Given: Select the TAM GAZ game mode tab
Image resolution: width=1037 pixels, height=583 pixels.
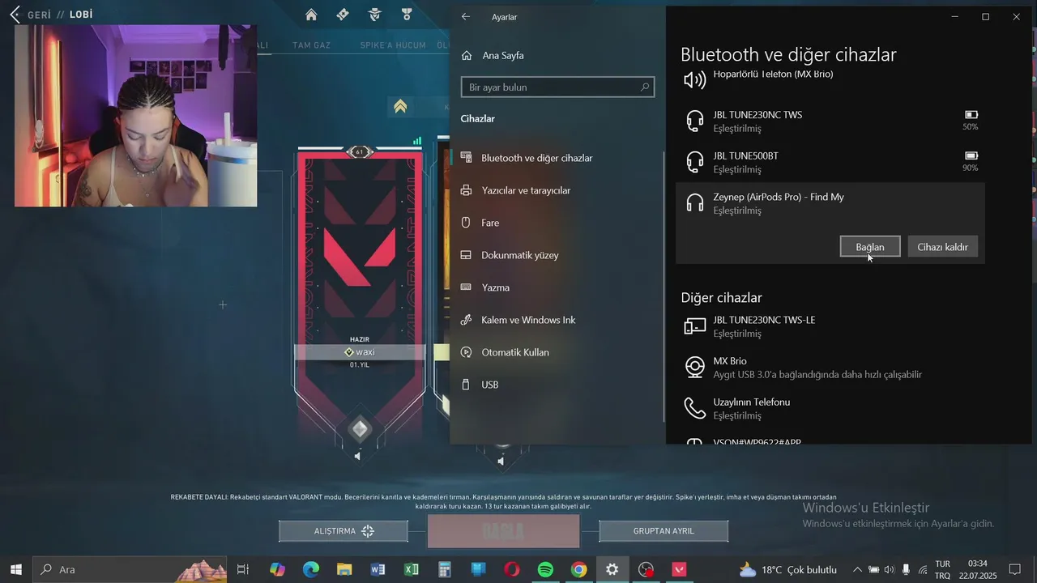Looking at the screenshot, I should pos(311,45).
